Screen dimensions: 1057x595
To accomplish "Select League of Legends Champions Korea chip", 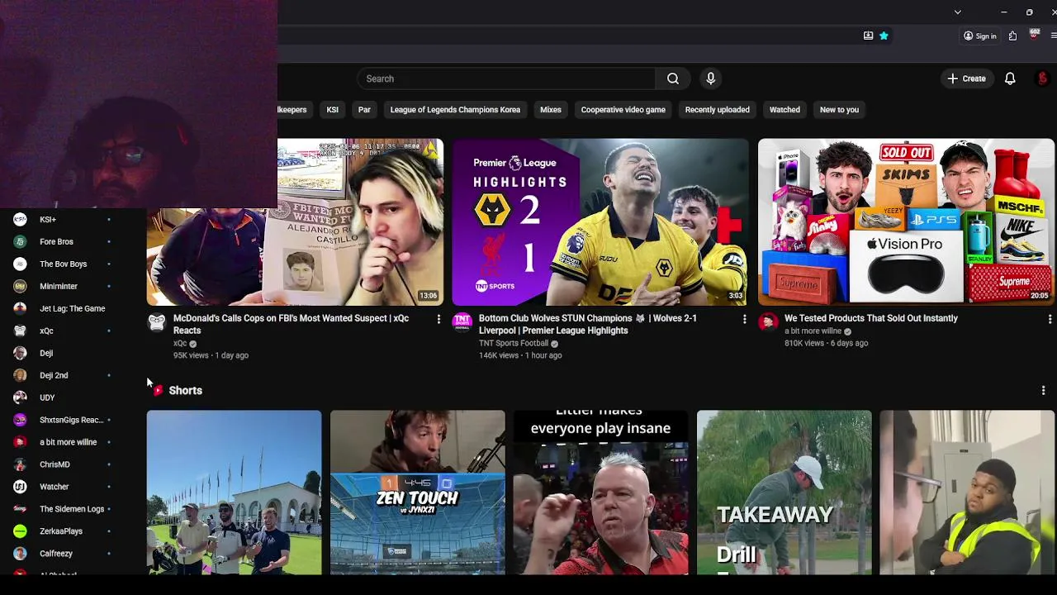I will (x=455, y=109).
